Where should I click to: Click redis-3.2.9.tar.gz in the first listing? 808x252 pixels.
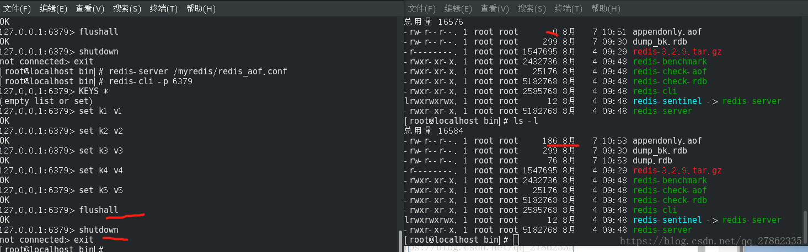click(x=677, y=52)
